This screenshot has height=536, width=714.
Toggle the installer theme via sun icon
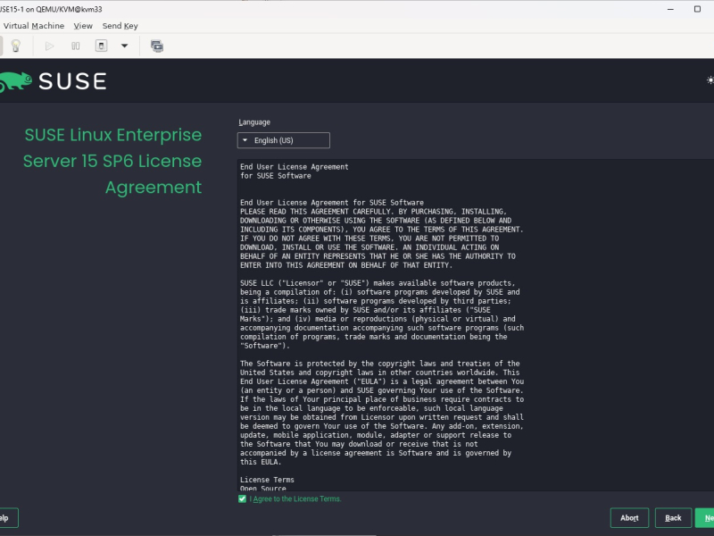710,80
